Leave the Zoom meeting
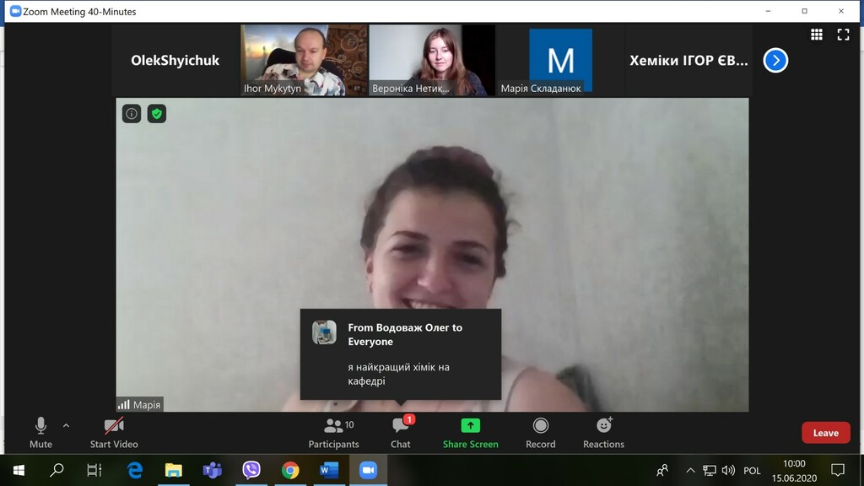This screenshot has height=486, width=864. [825, 433]
